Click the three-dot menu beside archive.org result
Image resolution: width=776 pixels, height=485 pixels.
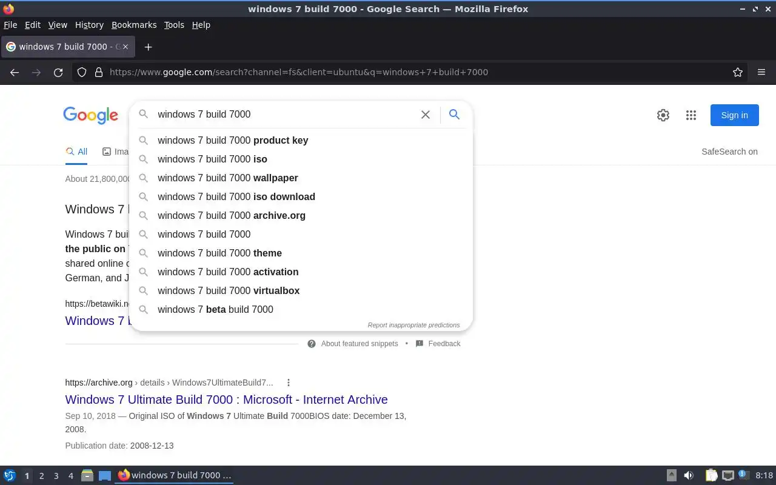click(289, 383)
